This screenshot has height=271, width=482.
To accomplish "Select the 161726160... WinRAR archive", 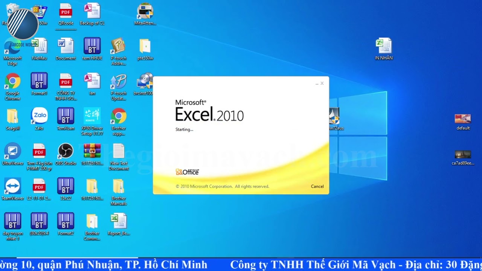I will [92, 155].
